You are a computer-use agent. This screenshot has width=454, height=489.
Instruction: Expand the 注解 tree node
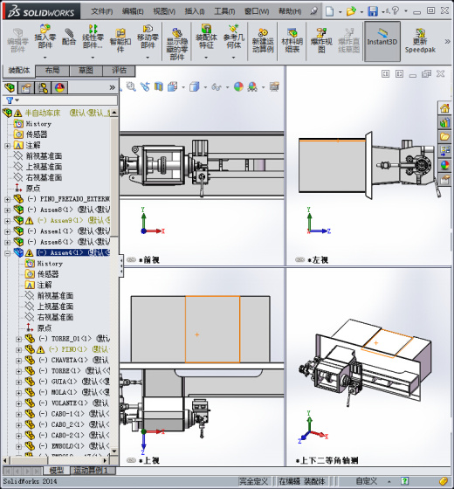pos(8,146)
